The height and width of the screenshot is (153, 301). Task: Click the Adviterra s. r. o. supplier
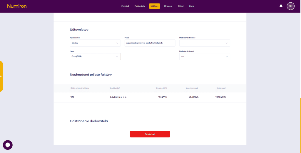tap(118, 97)
